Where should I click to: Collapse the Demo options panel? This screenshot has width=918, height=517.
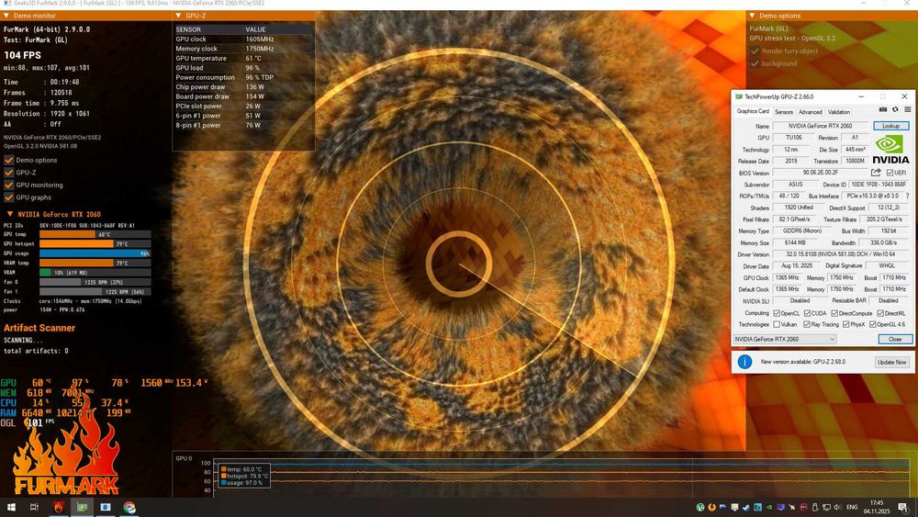click(752, 16)
